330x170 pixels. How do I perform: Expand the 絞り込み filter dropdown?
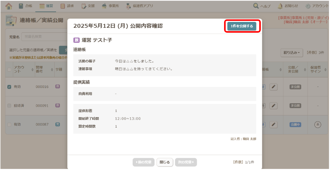(292, 52)
